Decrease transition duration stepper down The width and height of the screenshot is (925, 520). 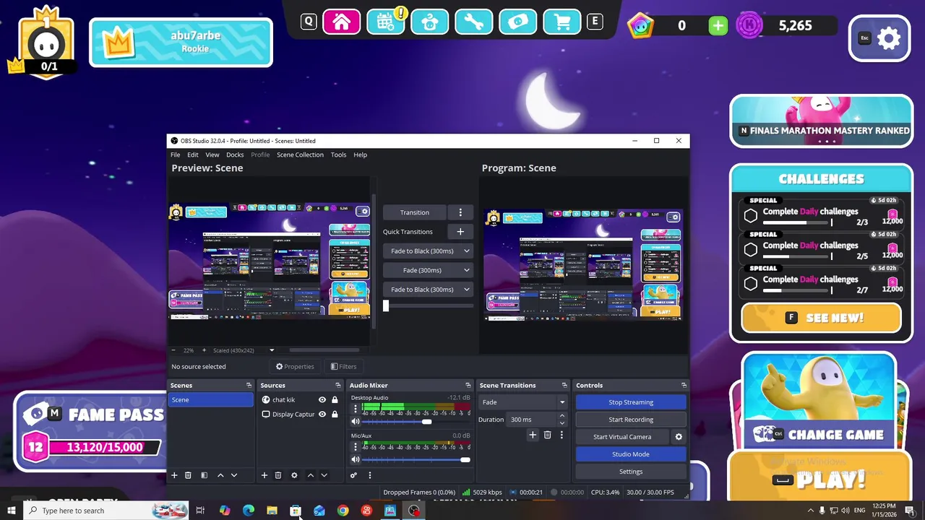pyautogui.click(x=562, y=423)
